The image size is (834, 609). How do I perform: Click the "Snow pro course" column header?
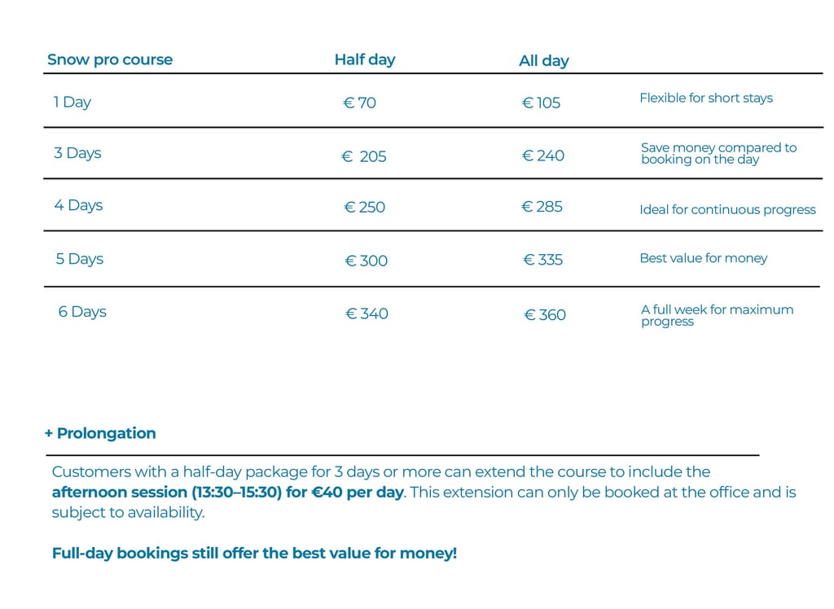pos(110,59)
